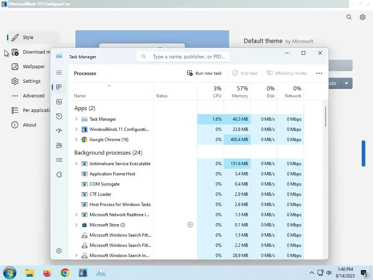Sort processes by Memory column
Viewport: 373px width, 280px height.
coord(237,92)
